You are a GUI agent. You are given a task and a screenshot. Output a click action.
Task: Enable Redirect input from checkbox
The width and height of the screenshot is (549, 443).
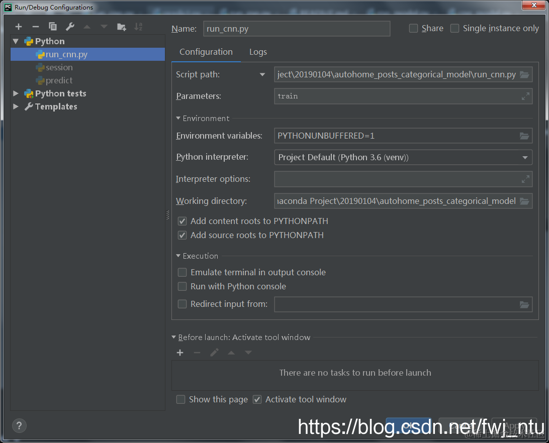[x=182, y=304]
